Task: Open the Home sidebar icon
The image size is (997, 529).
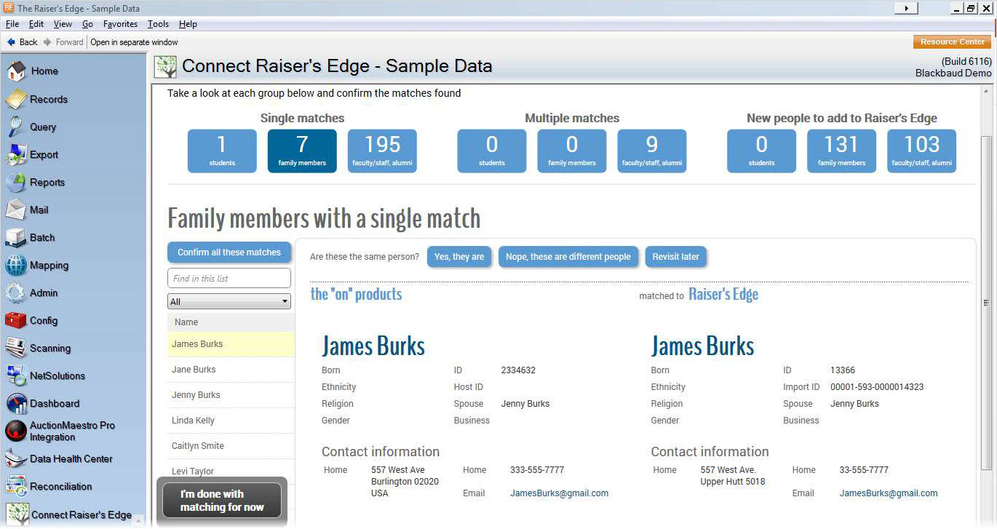Action: (x=16, y=71)
